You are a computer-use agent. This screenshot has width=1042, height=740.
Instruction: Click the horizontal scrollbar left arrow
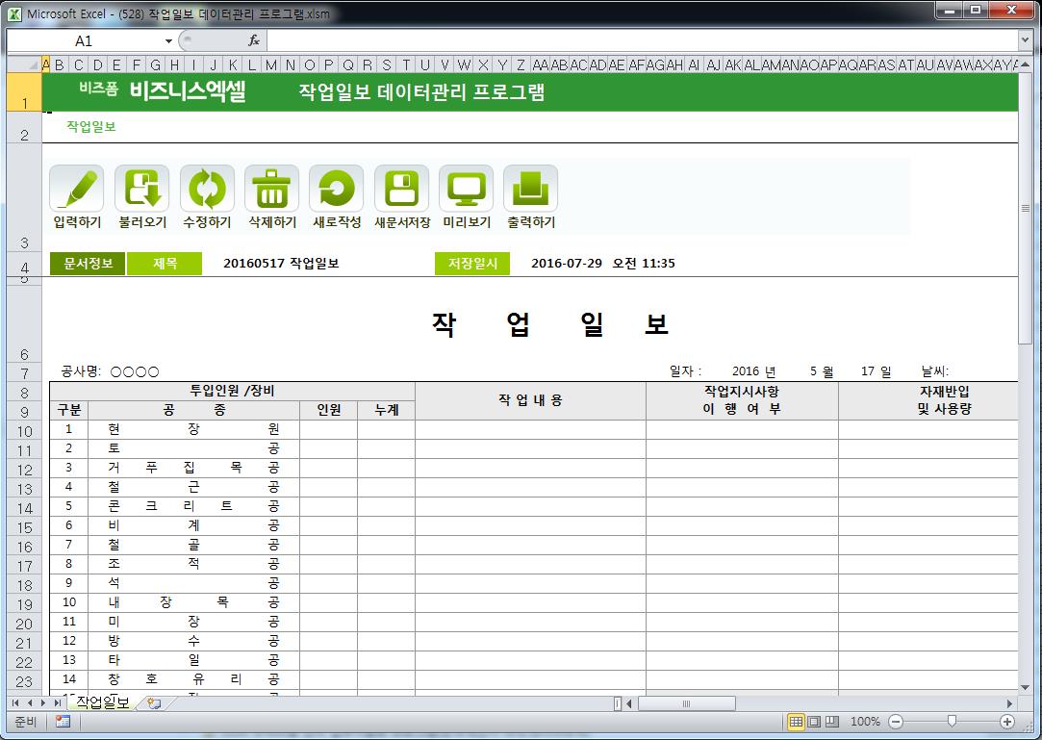(630, 703)
